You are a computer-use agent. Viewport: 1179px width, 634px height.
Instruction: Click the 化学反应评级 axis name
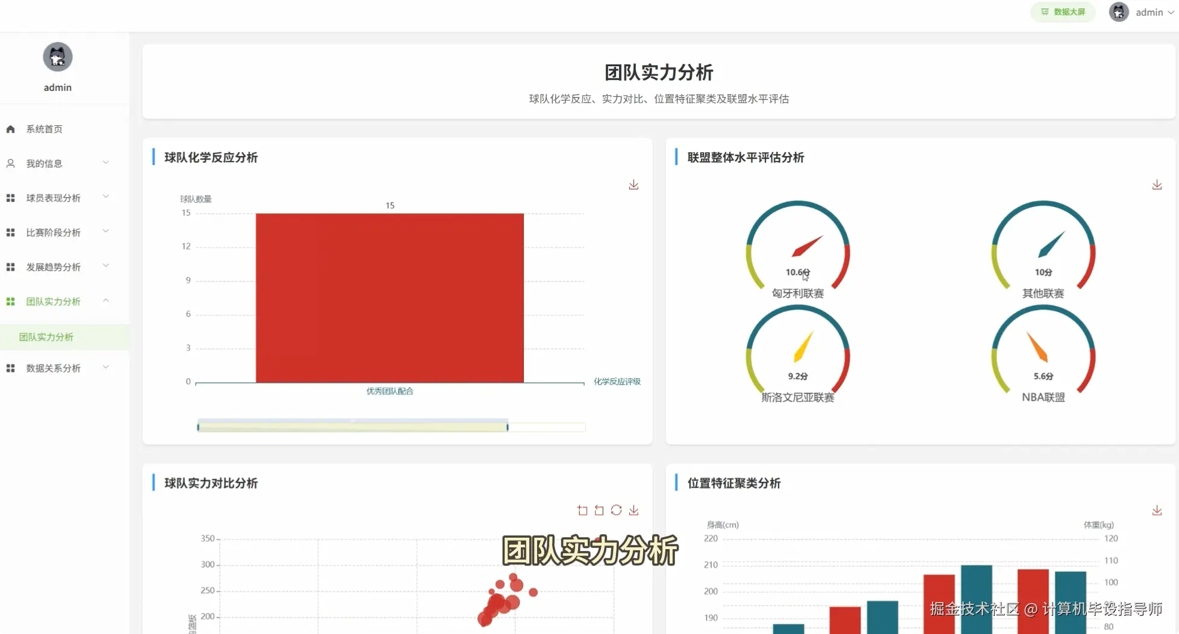coord(617,382)
